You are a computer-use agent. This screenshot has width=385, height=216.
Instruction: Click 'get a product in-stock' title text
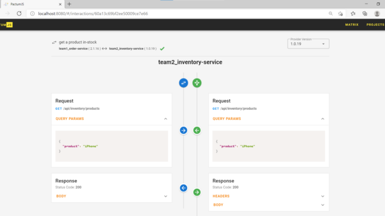point(78,42)
